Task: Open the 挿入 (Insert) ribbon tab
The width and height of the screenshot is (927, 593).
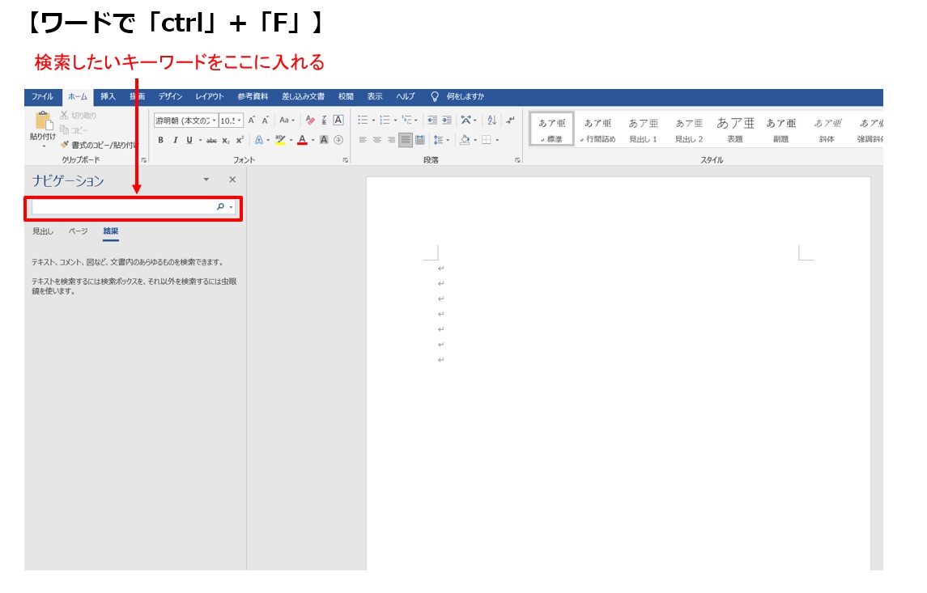Action: [108, 97]
